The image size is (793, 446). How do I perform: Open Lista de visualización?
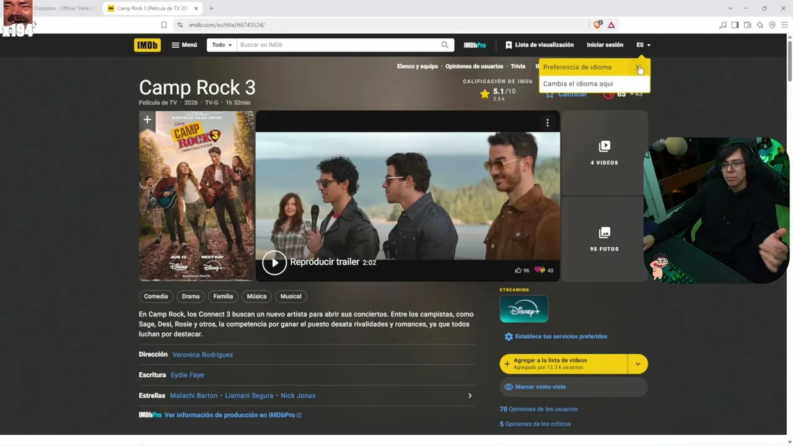coord(539,45)
